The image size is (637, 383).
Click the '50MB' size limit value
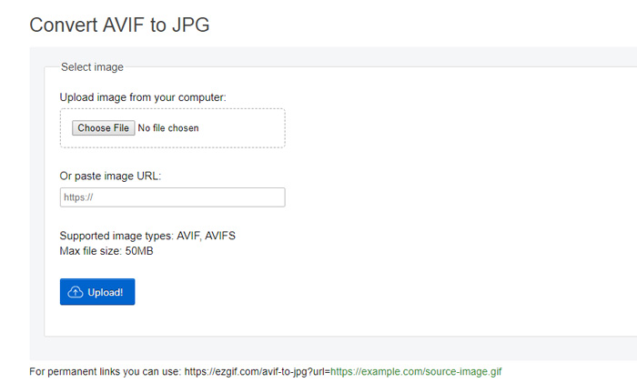tap(139, 250)
